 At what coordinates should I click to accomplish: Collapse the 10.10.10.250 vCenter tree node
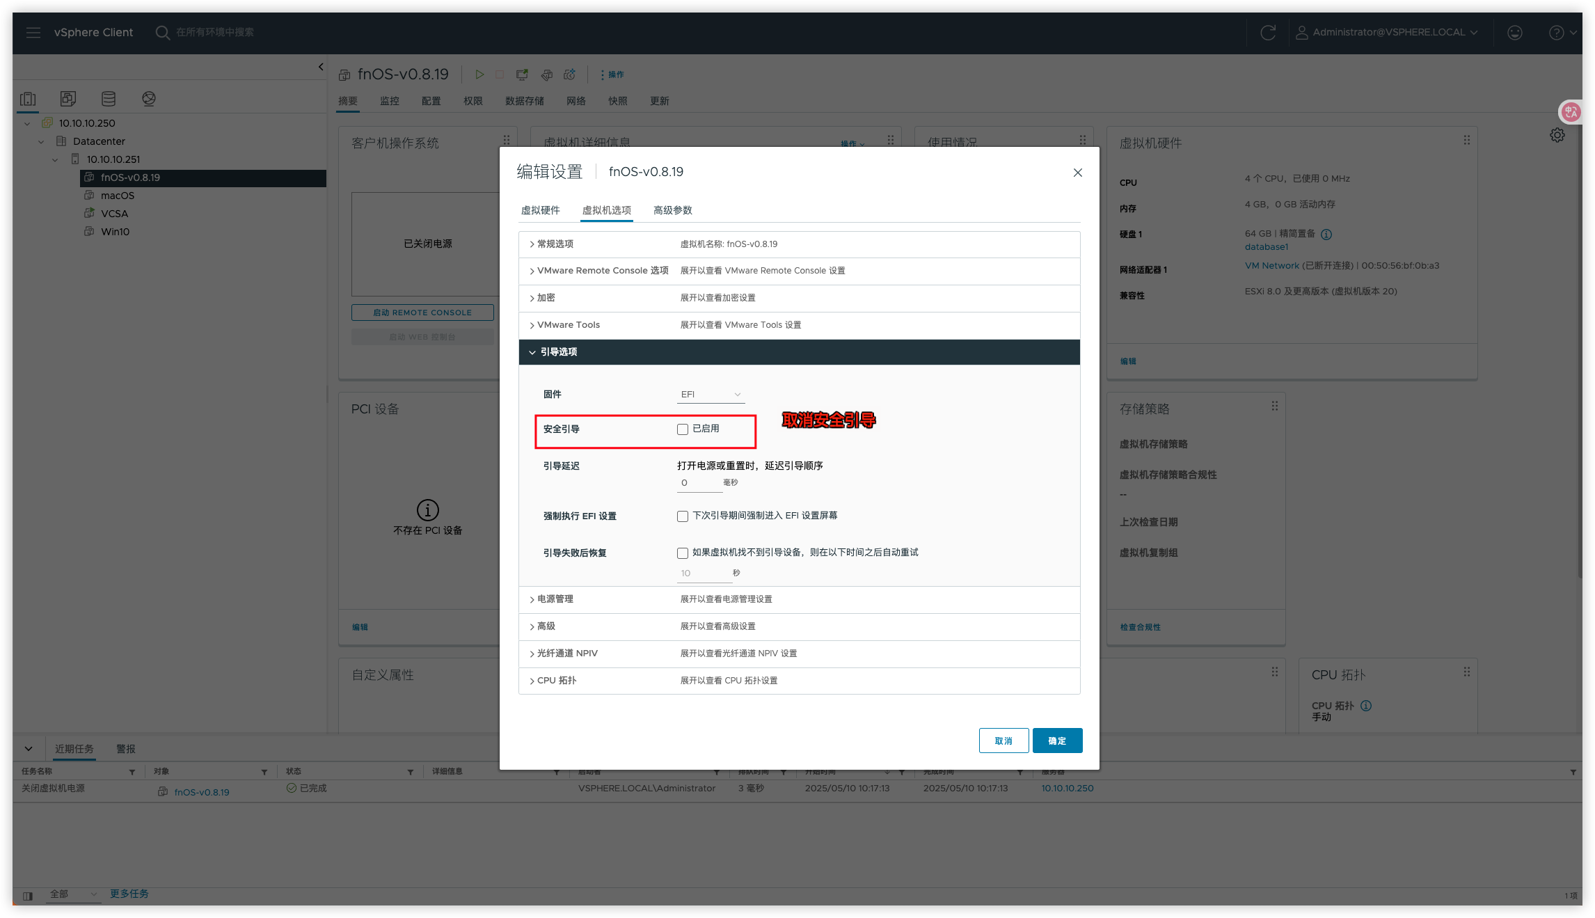click(x=27, y=123)
